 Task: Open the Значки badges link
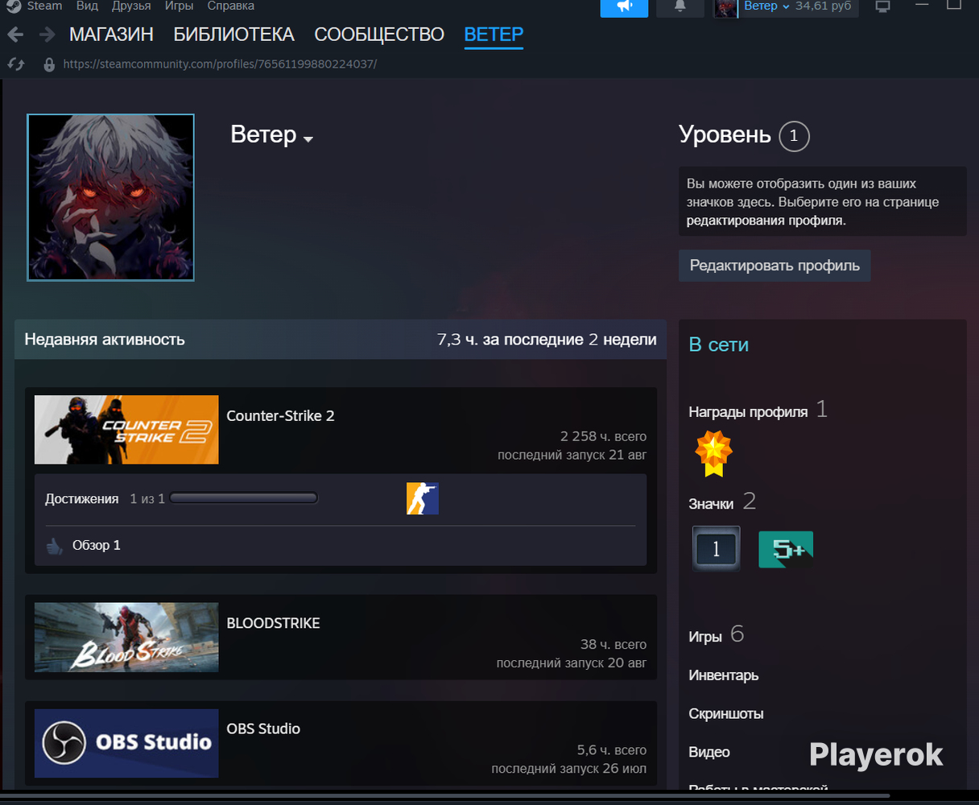coord(711,504)
